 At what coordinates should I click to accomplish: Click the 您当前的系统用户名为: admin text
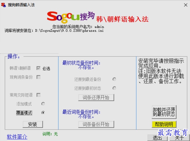pyautogui.click(x=78, y=27)
